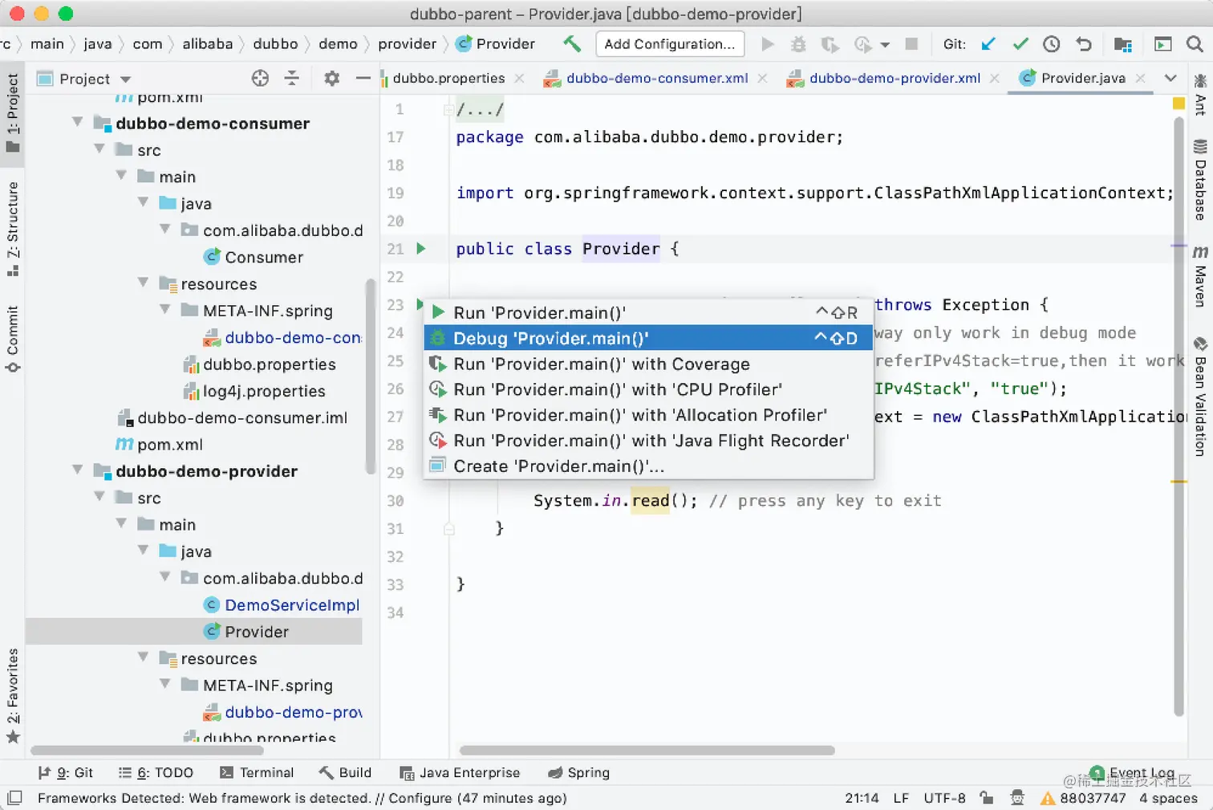
Task: Collapse dubbo-demo-provider module node
Action: [78, 470]
